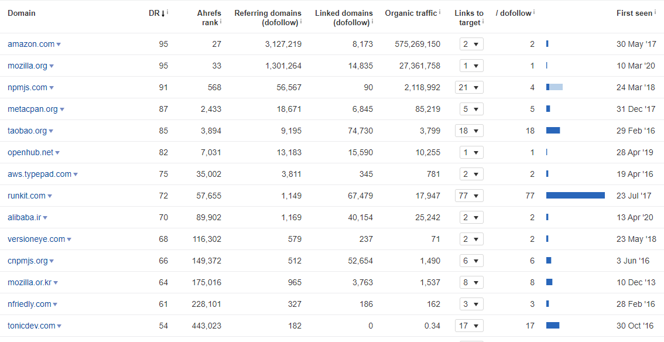
Task: Open the mozilla.org domain link
Action: [x=27, y=66]
